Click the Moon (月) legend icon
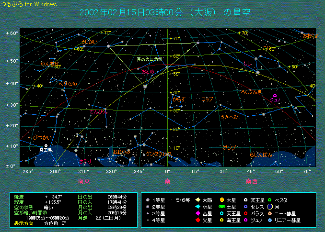This screenshot has height=232, width=325. (x=270, y=207)
